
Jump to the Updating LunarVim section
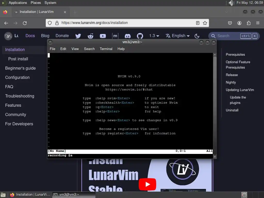point(240,90)
